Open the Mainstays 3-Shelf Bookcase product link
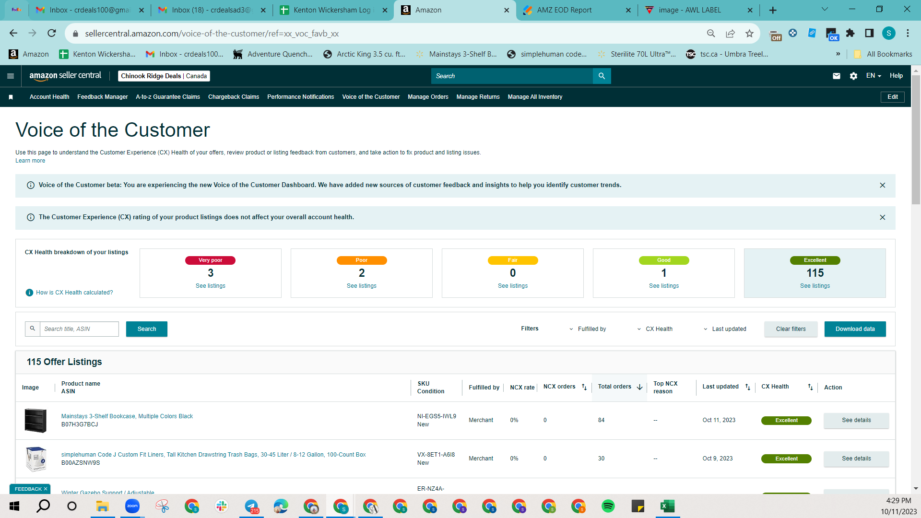 tap(127, 416)
